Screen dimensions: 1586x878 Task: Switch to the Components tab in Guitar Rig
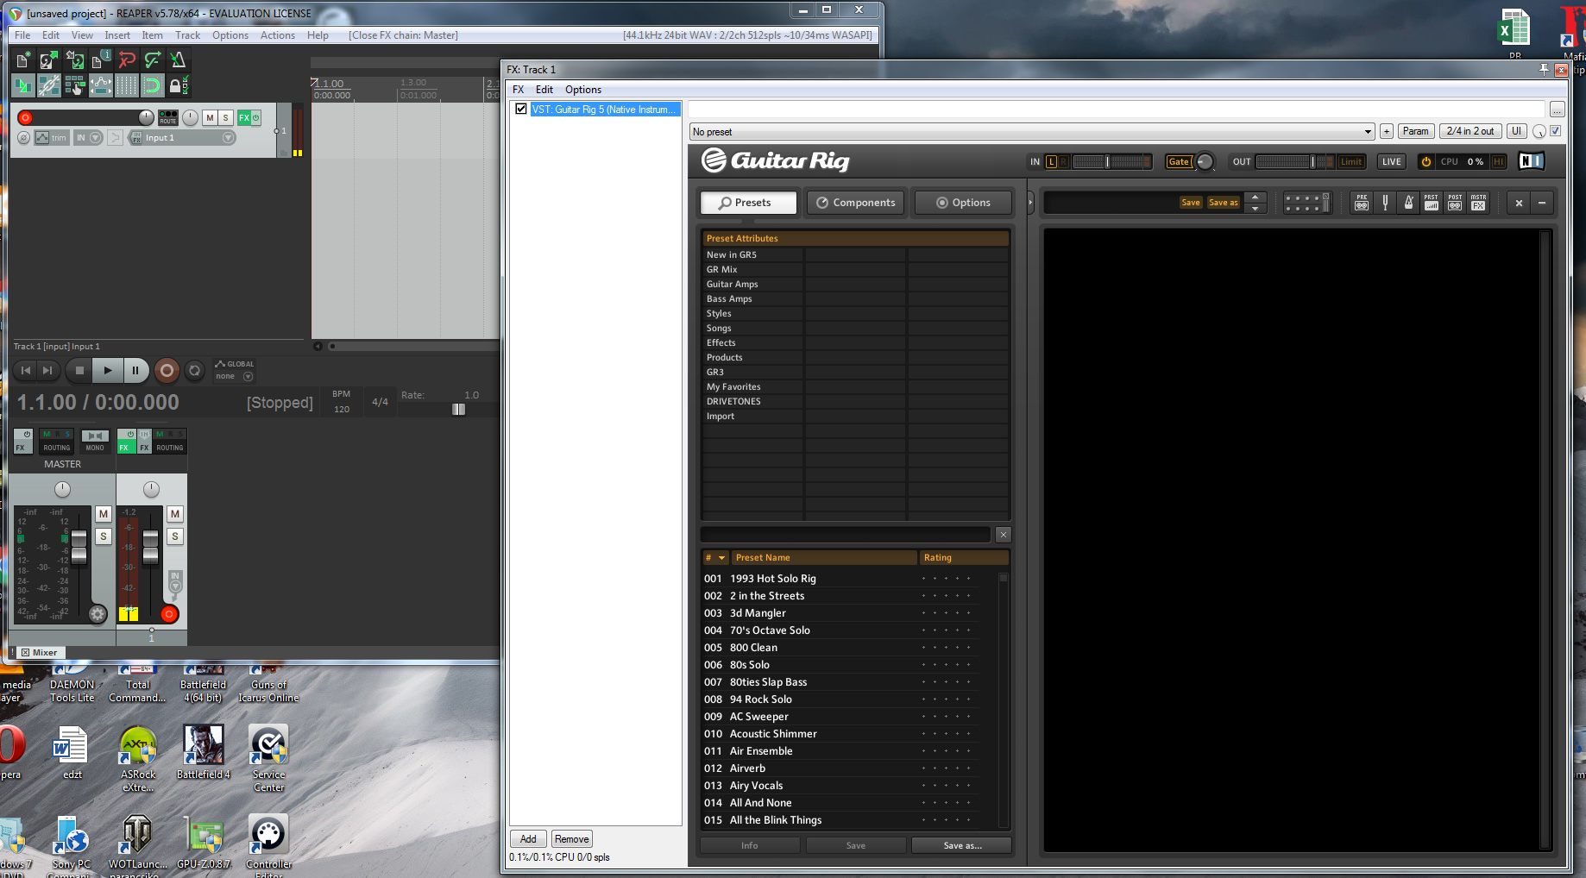point(856,203)
